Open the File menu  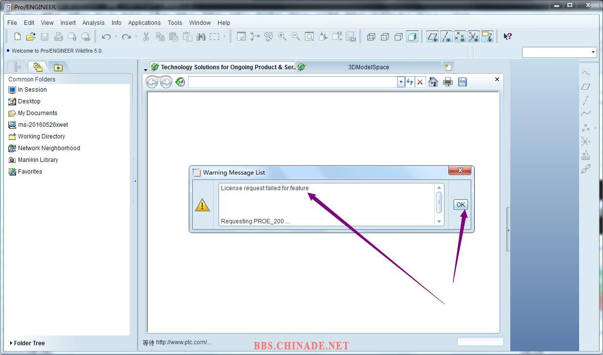(12, 22)
